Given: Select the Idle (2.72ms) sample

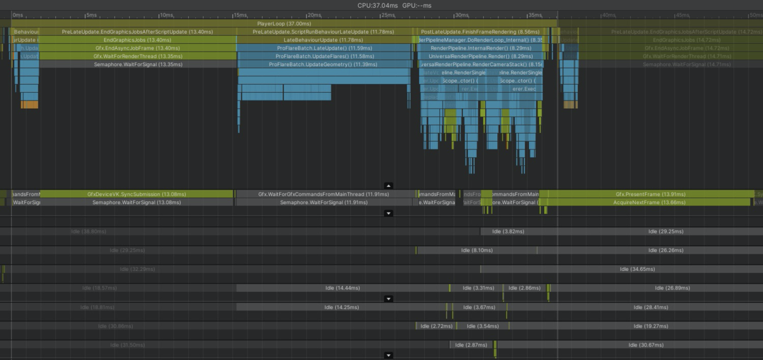Looking at the screenshot, I should click(x=437, y=326).
